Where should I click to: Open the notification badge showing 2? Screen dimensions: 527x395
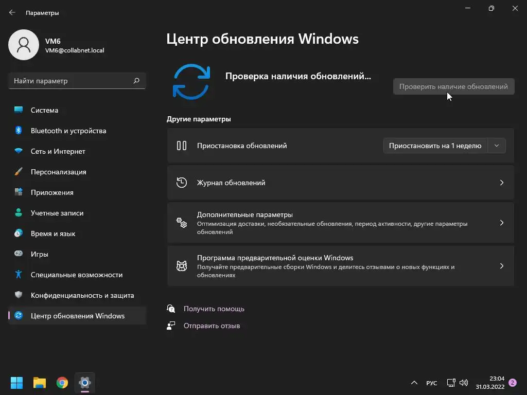tap(513, 383)
